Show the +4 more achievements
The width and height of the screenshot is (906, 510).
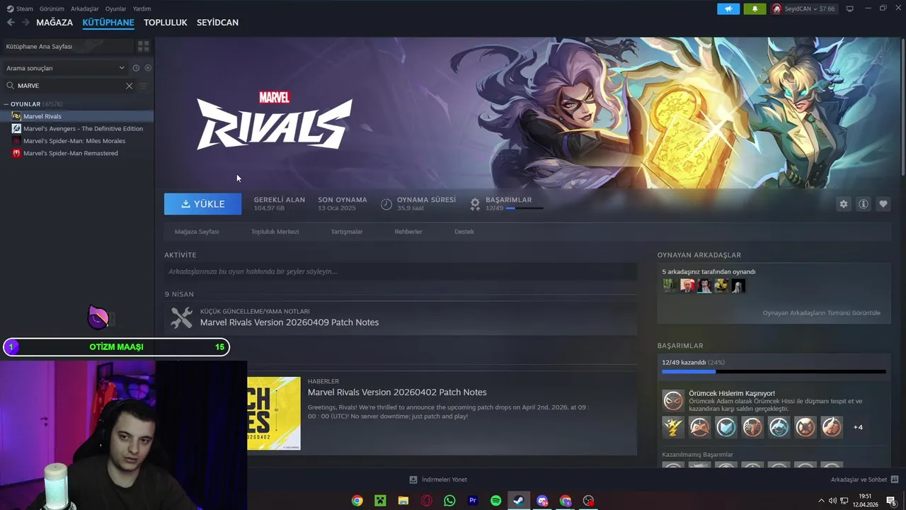(x=858, y=427)
